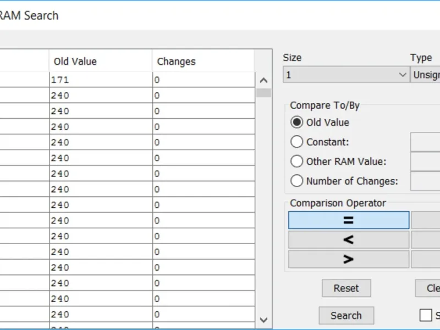Click the scroll up arrow in results list
The height and width of the screenshot is (330, 440).
tap(263, 80)
